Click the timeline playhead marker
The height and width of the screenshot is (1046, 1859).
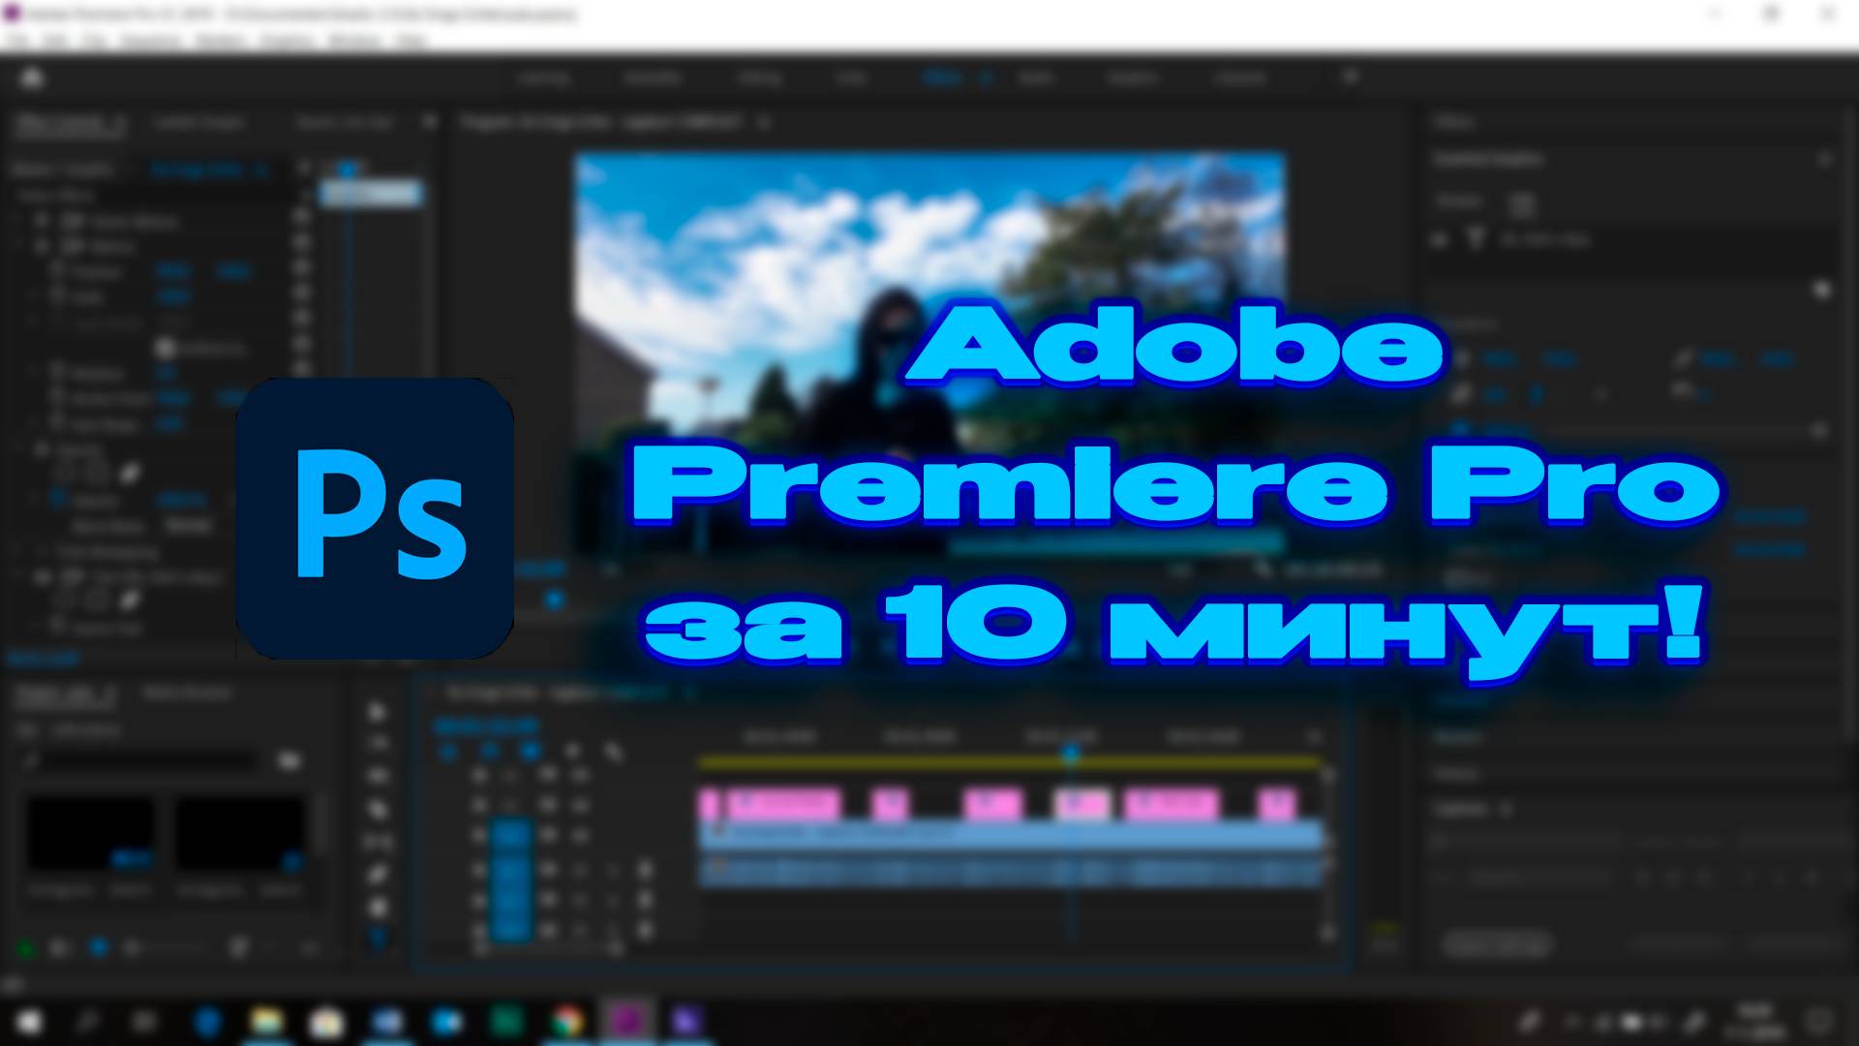(1070, 752)
